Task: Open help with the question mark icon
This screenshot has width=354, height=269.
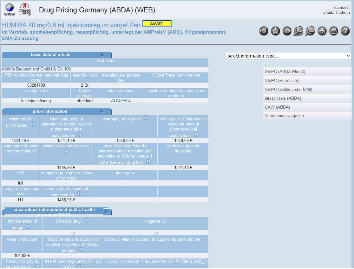Action: (345, 31)
